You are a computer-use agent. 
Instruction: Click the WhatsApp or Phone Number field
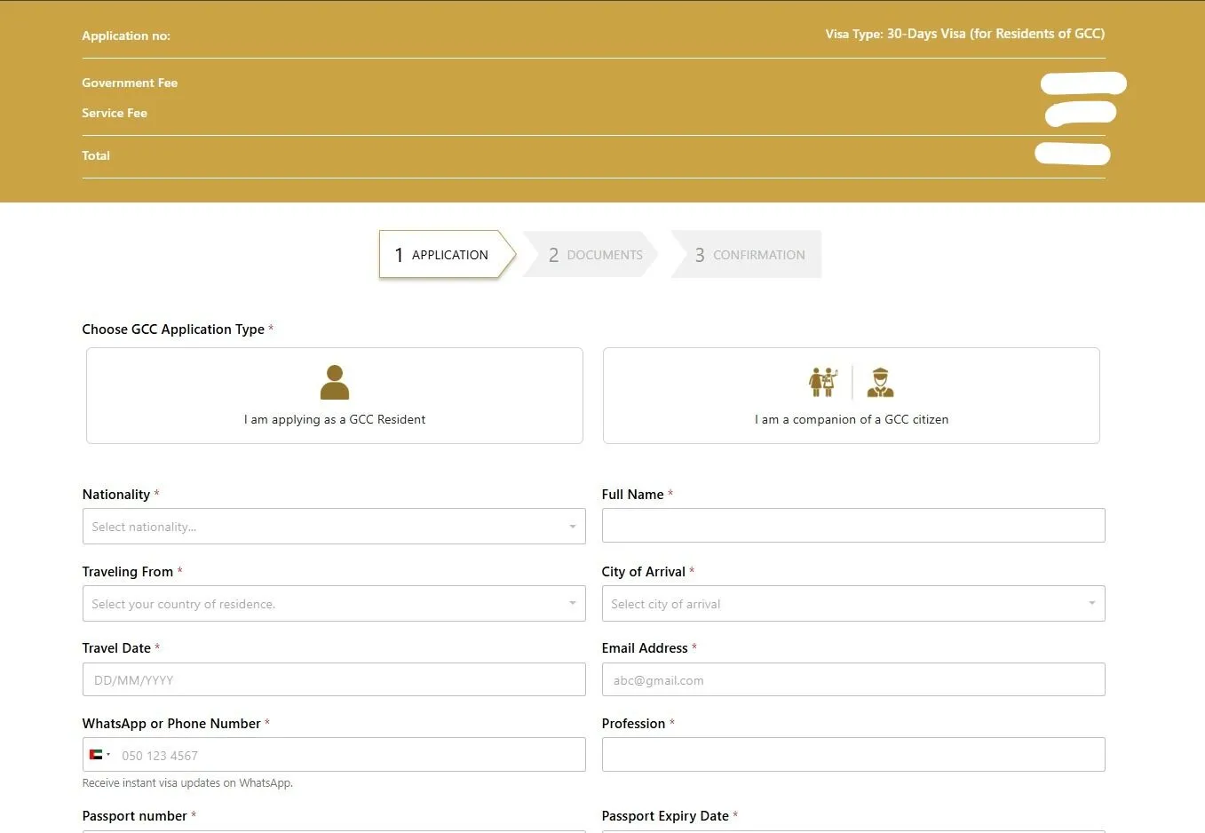coord(351,756)
